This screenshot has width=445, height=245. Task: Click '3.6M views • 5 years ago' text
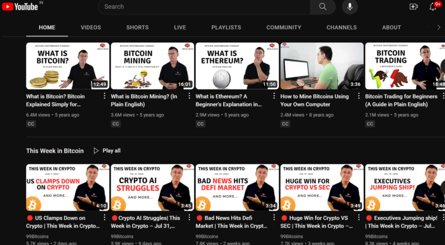pos(137,115)
